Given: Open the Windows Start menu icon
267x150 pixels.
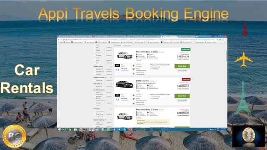Looking at the screenshot, I should [59, 130].
